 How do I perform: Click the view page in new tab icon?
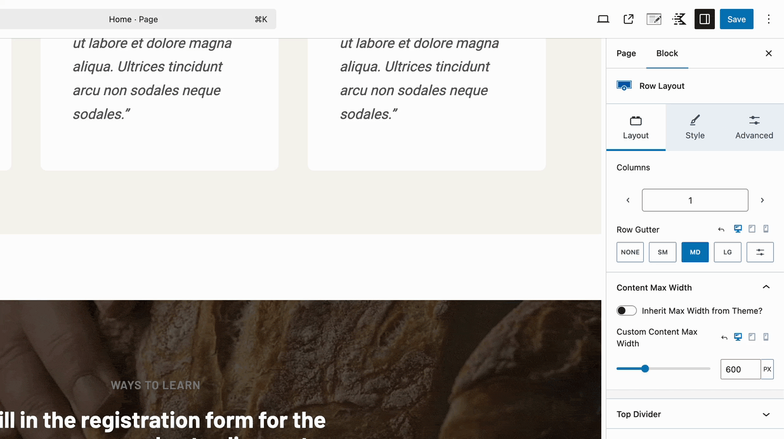[x=628, y=19]
